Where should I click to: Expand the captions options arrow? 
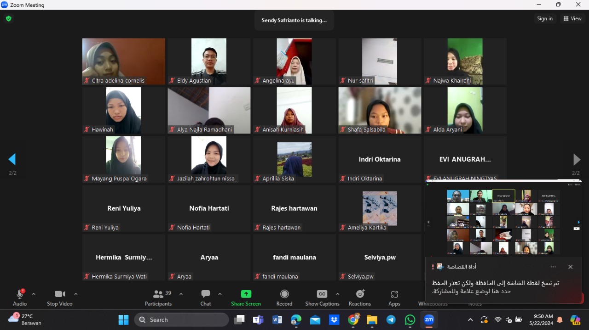[x=338, y=294]
